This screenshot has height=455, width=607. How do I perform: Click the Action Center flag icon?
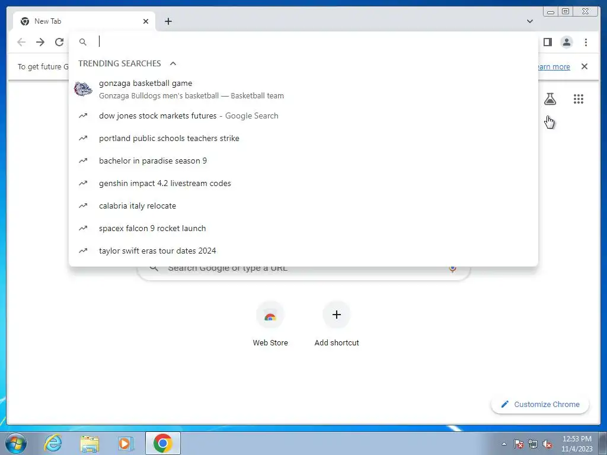pos(519,444)
